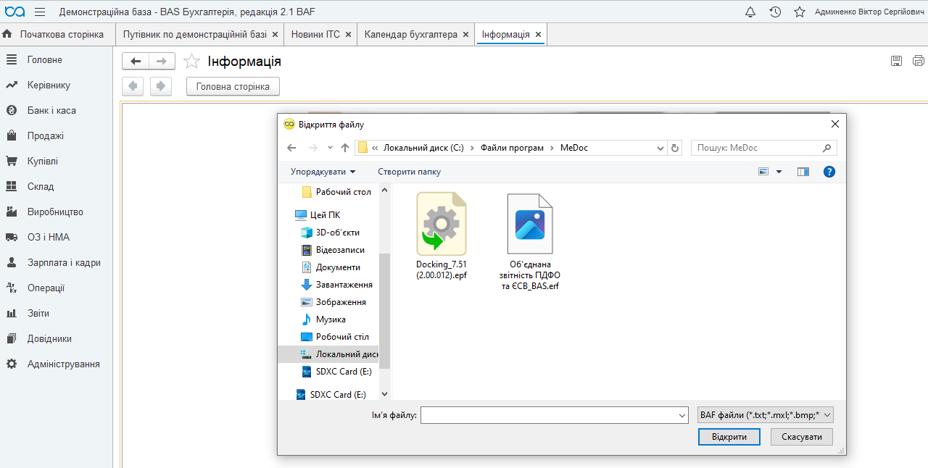The image size is (928, 468).
Task: Add Інформація page to favorites star
Action: coord(191,62)
